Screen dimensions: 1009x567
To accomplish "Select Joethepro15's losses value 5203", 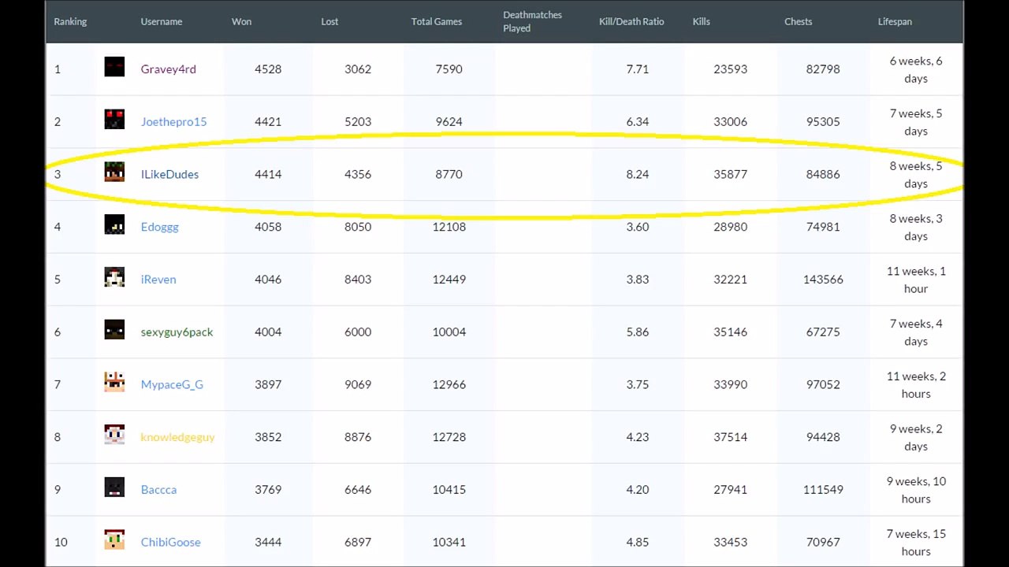I will pyautogui.click(x=358, y=122).
